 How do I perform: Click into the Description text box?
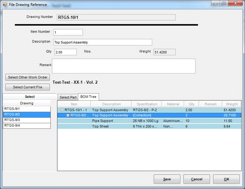click(102, 42)
